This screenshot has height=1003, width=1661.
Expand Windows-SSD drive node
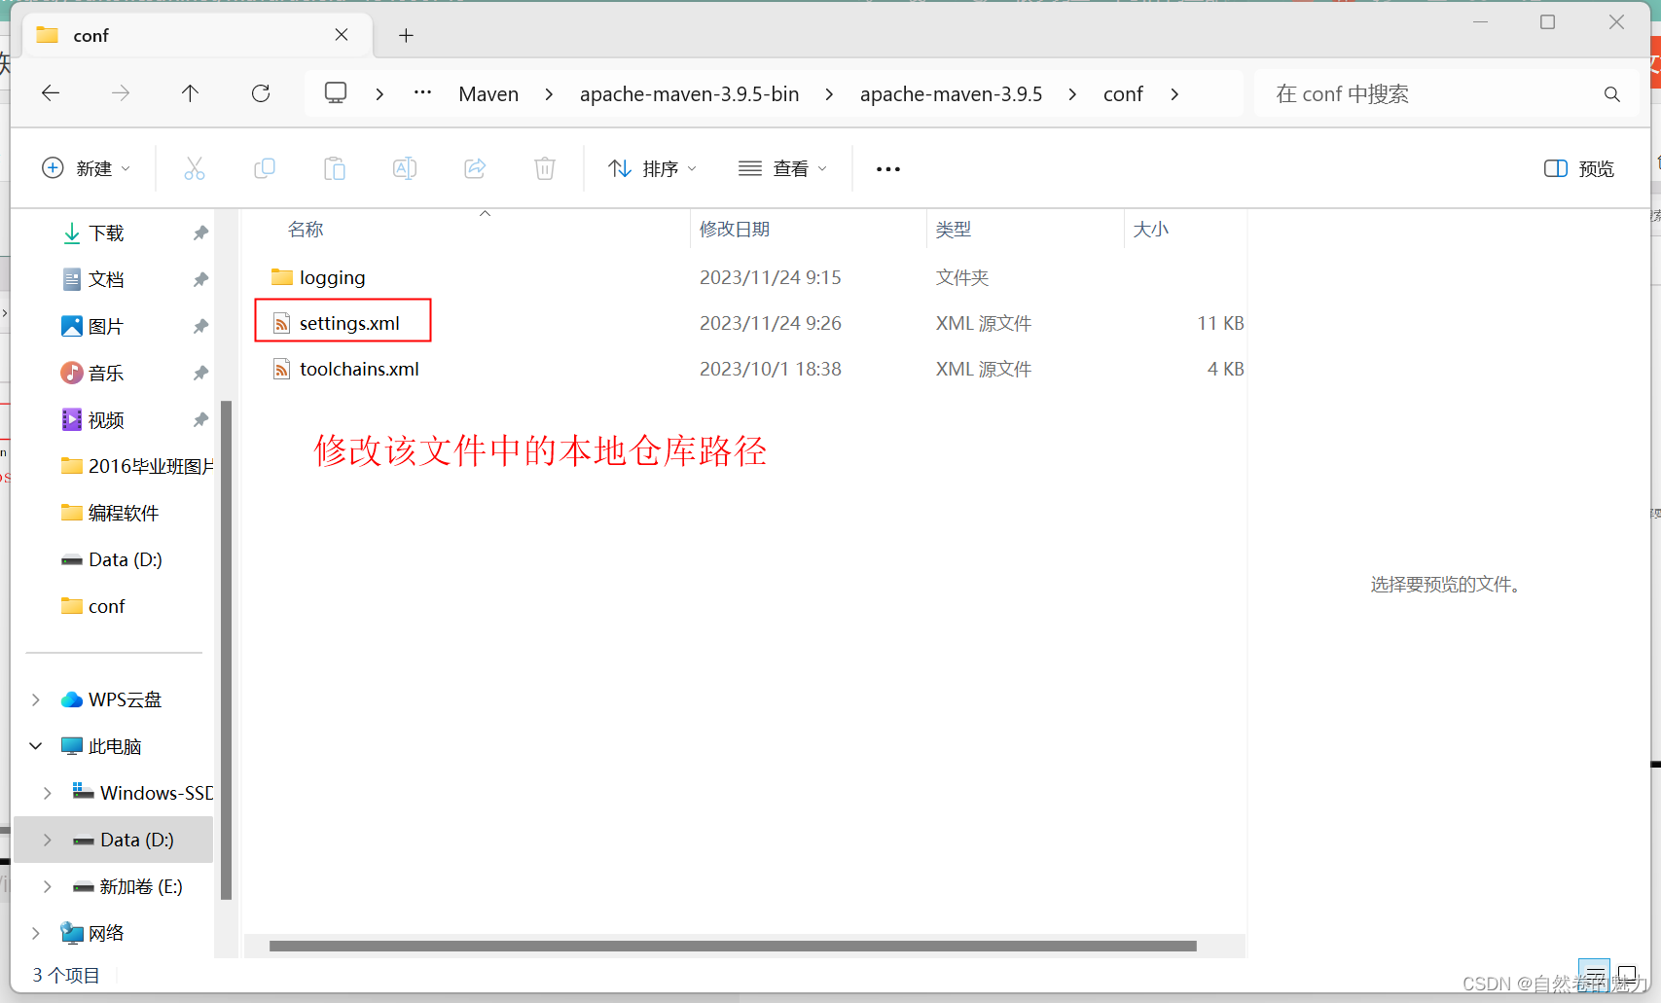point(48,793)
